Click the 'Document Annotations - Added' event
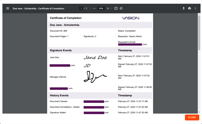The height and width of the screenshot is (124, 202). pos(65,107)
